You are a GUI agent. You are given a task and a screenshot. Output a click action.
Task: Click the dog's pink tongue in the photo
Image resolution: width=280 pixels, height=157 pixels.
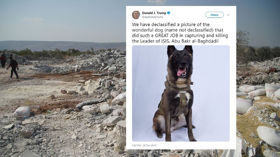[x=180, y=72]
